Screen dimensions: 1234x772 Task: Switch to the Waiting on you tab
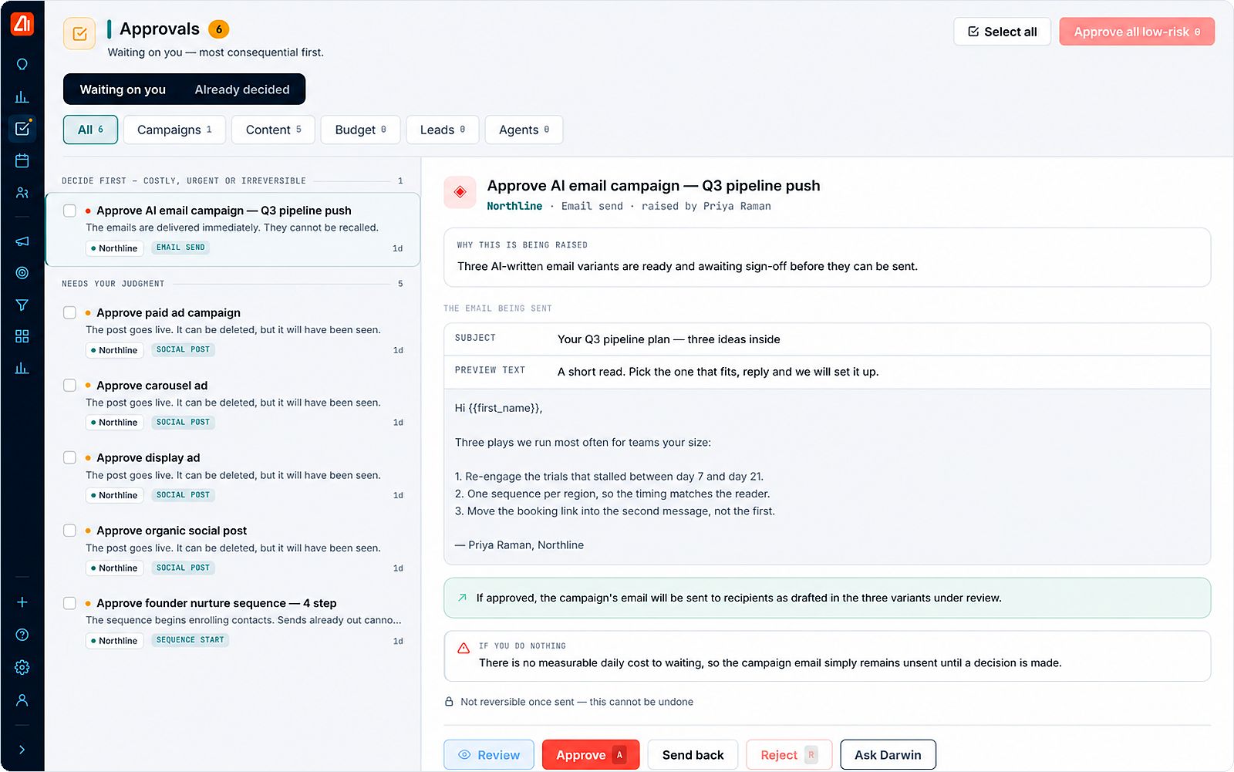[x=123, y=89]
